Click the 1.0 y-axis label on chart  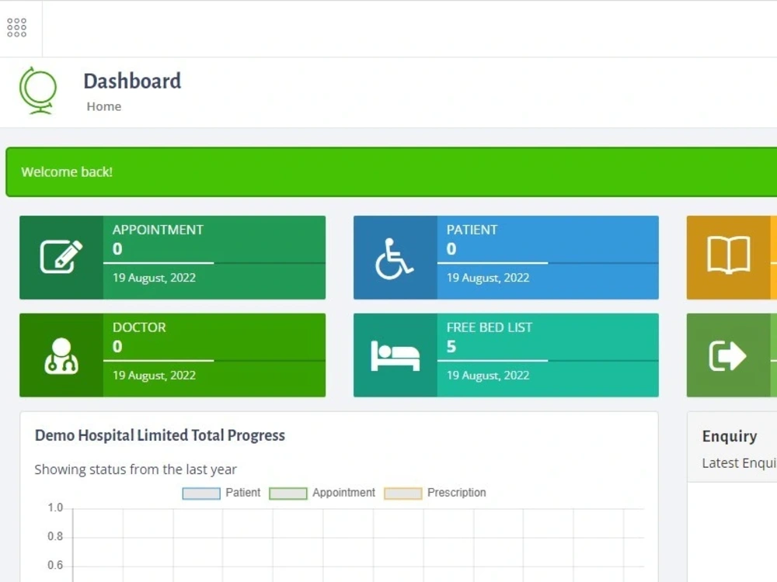pos(55,508)
